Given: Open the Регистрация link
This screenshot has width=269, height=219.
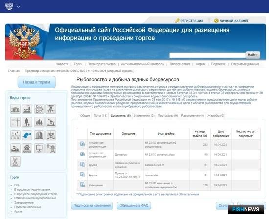Looking at the screenshot, I should pos(192,21).
